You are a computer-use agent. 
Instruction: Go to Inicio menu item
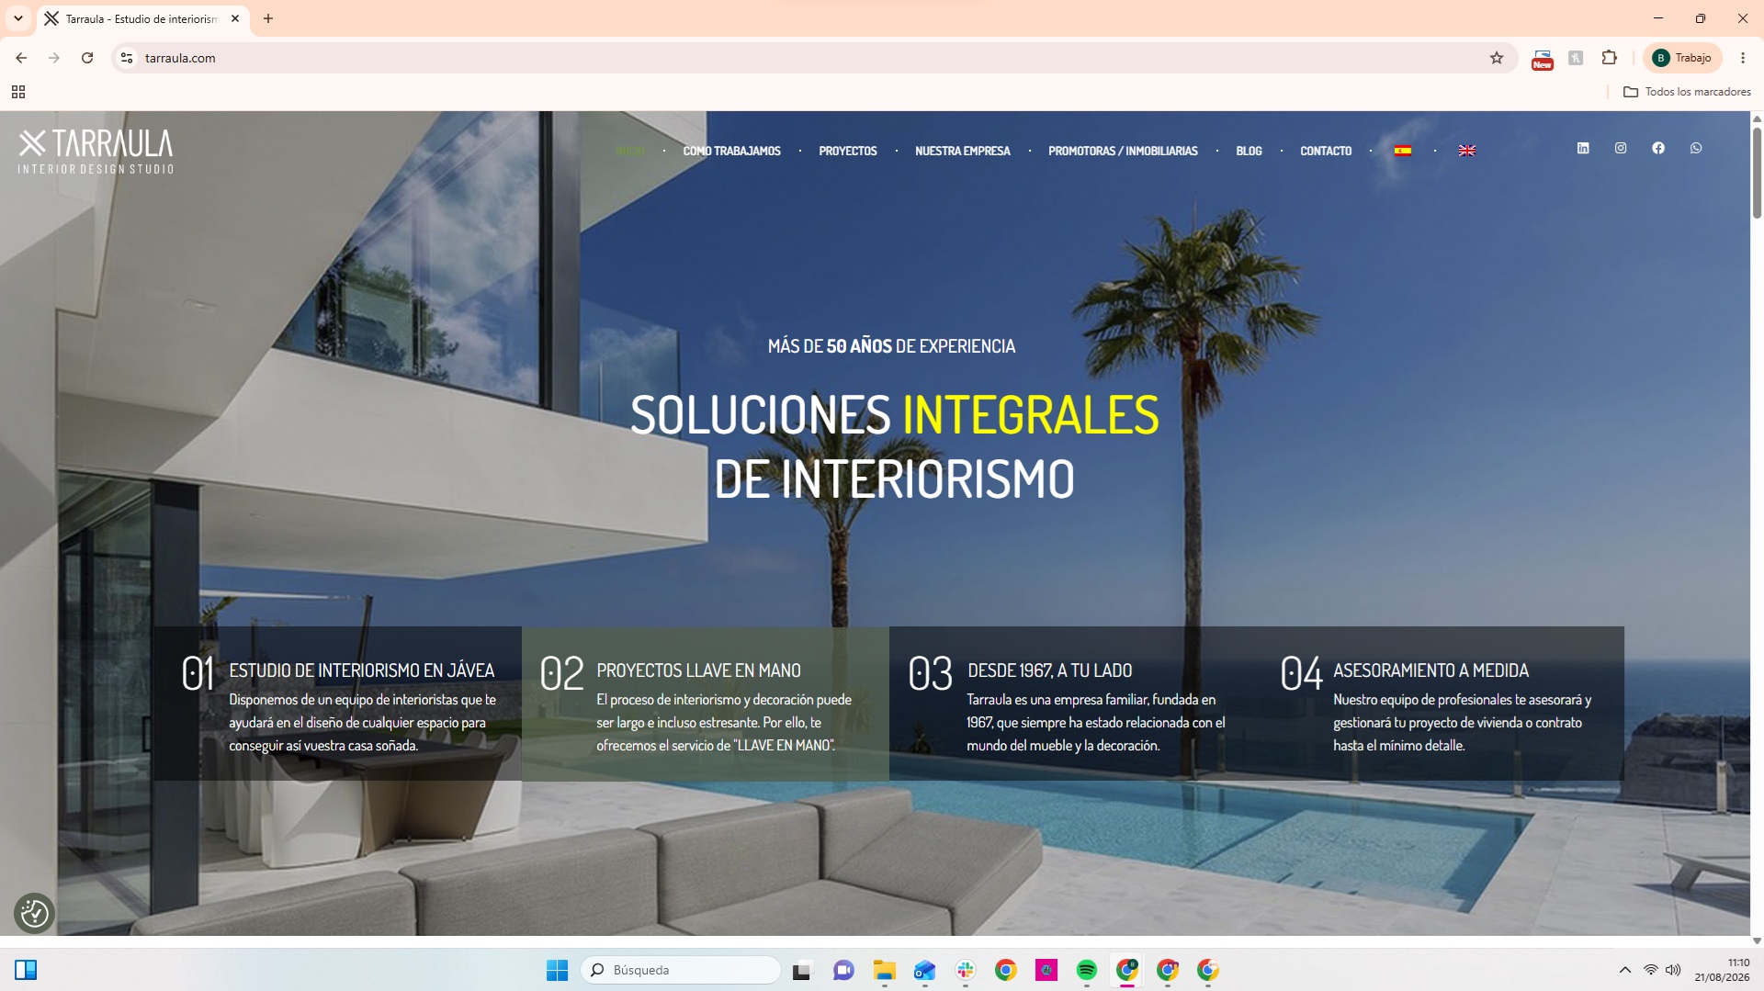click(x=630, y=151)
